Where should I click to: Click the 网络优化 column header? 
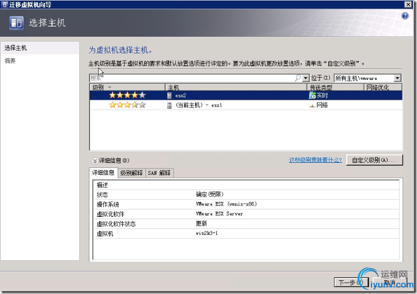[x=383, y=87]
